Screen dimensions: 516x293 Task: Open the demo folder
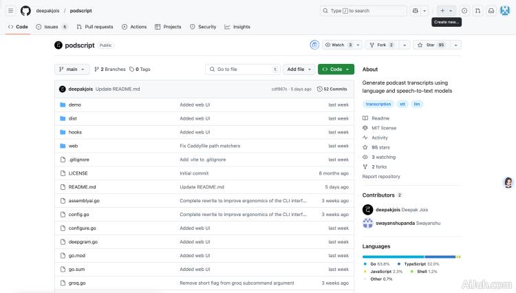[x=74, y=105]
